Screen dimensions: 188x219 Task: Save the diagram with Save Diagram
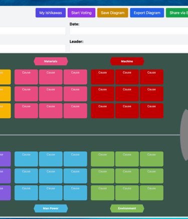coord(113,13)
